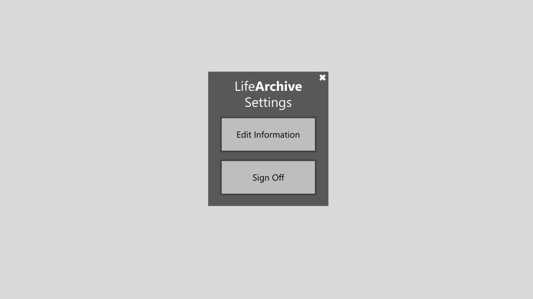
Task: Click the Settings heading
Action: (268, 103)
